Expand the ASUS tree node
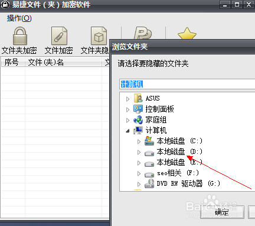The width and height of the screenshot is (255, 226). click(127, 99)
